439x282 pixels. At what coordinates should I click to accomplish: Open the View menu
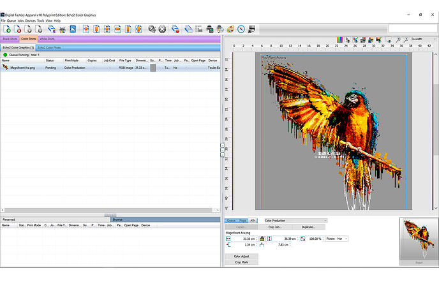(49, 20)
